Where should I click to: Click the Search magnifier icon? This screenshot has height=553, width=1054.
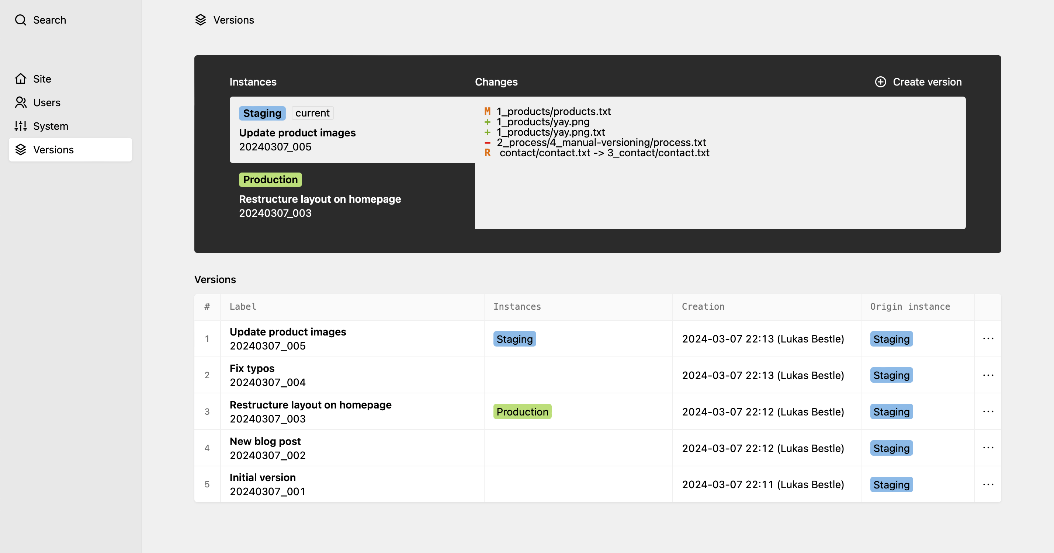coord(20,20)
